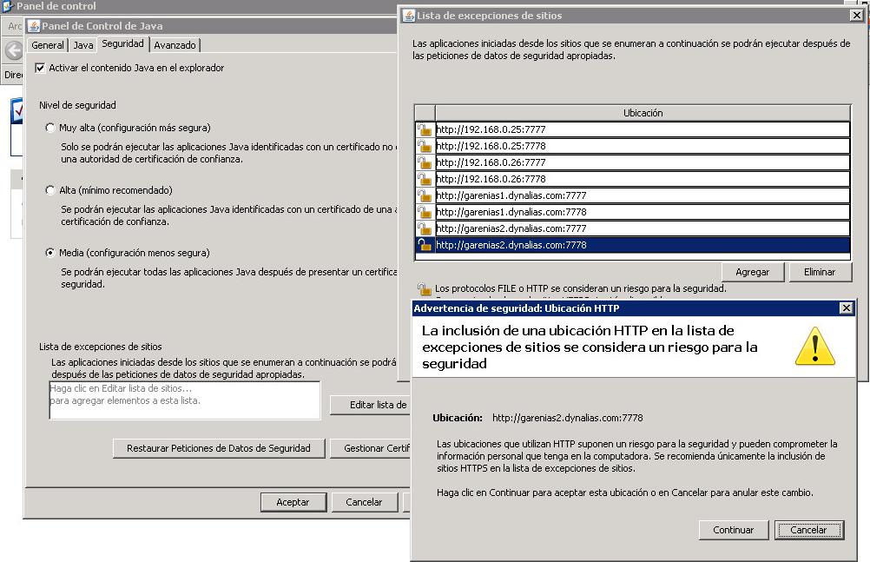The width and height of the screenshot is (870, 562).
Task: Click the highlighted http://garenias2.dynalias.com:7778 list entry
Action: 643,245
